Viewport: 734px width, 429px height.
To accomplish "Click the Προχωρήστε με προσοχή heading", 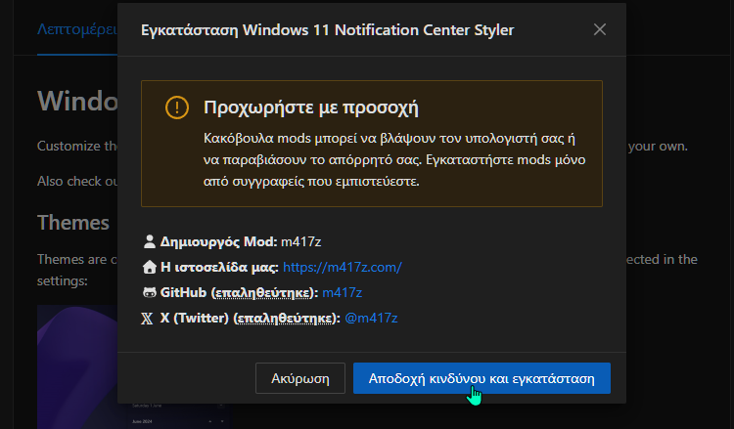I will (x=311, y=107).
